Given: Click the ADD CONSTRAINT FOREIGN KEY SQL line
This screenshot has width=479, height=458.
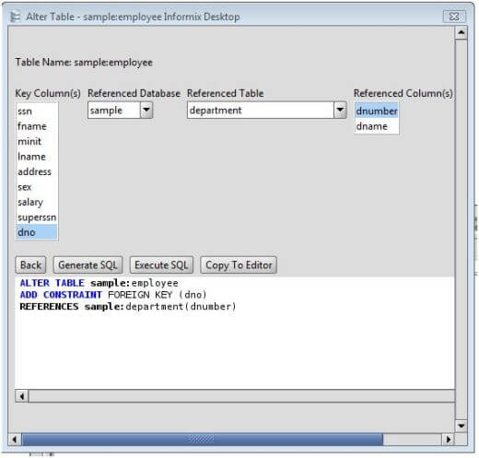Looking at the screenshot, I should pos(113,295).
